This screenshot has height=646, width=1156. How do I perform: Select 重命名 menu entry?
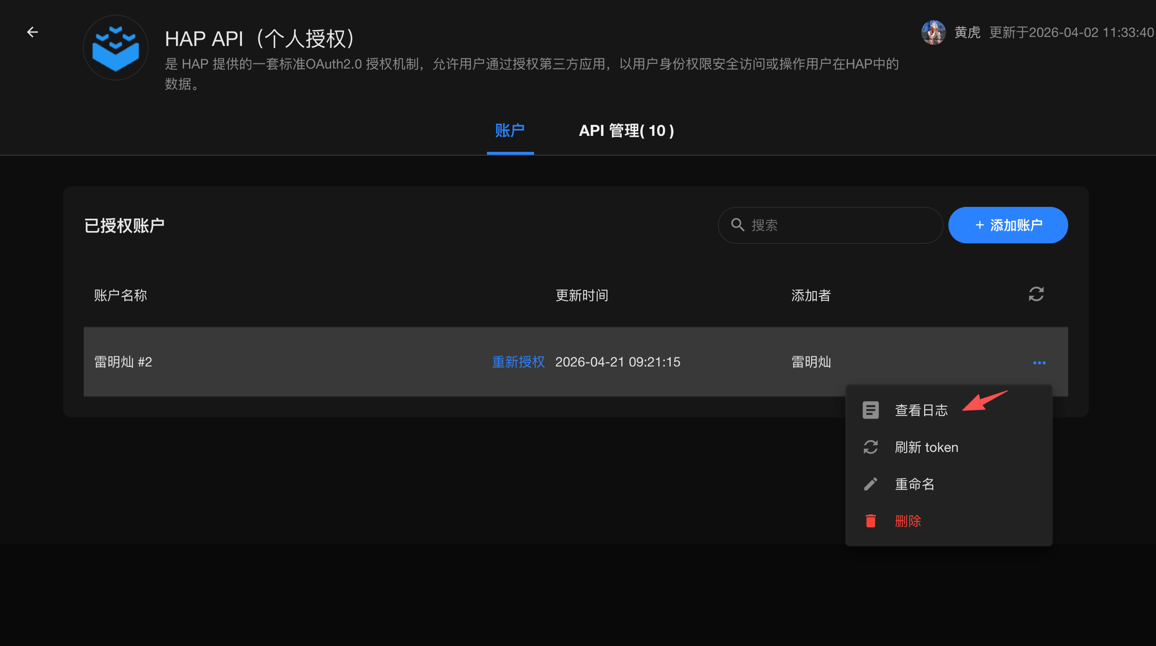click(x=949, y=484)
